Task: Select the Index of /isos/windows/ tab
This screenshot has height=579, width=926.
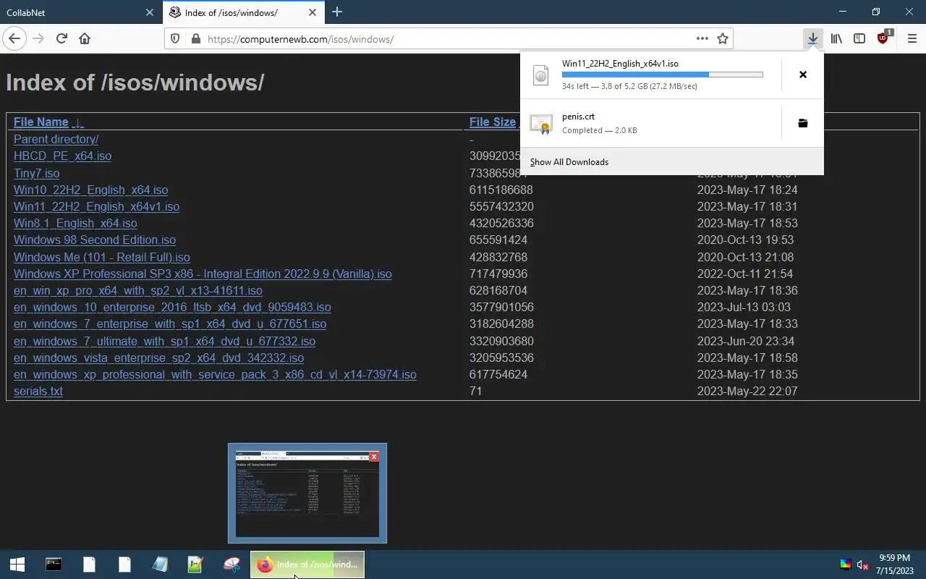Action: point(244,12)
